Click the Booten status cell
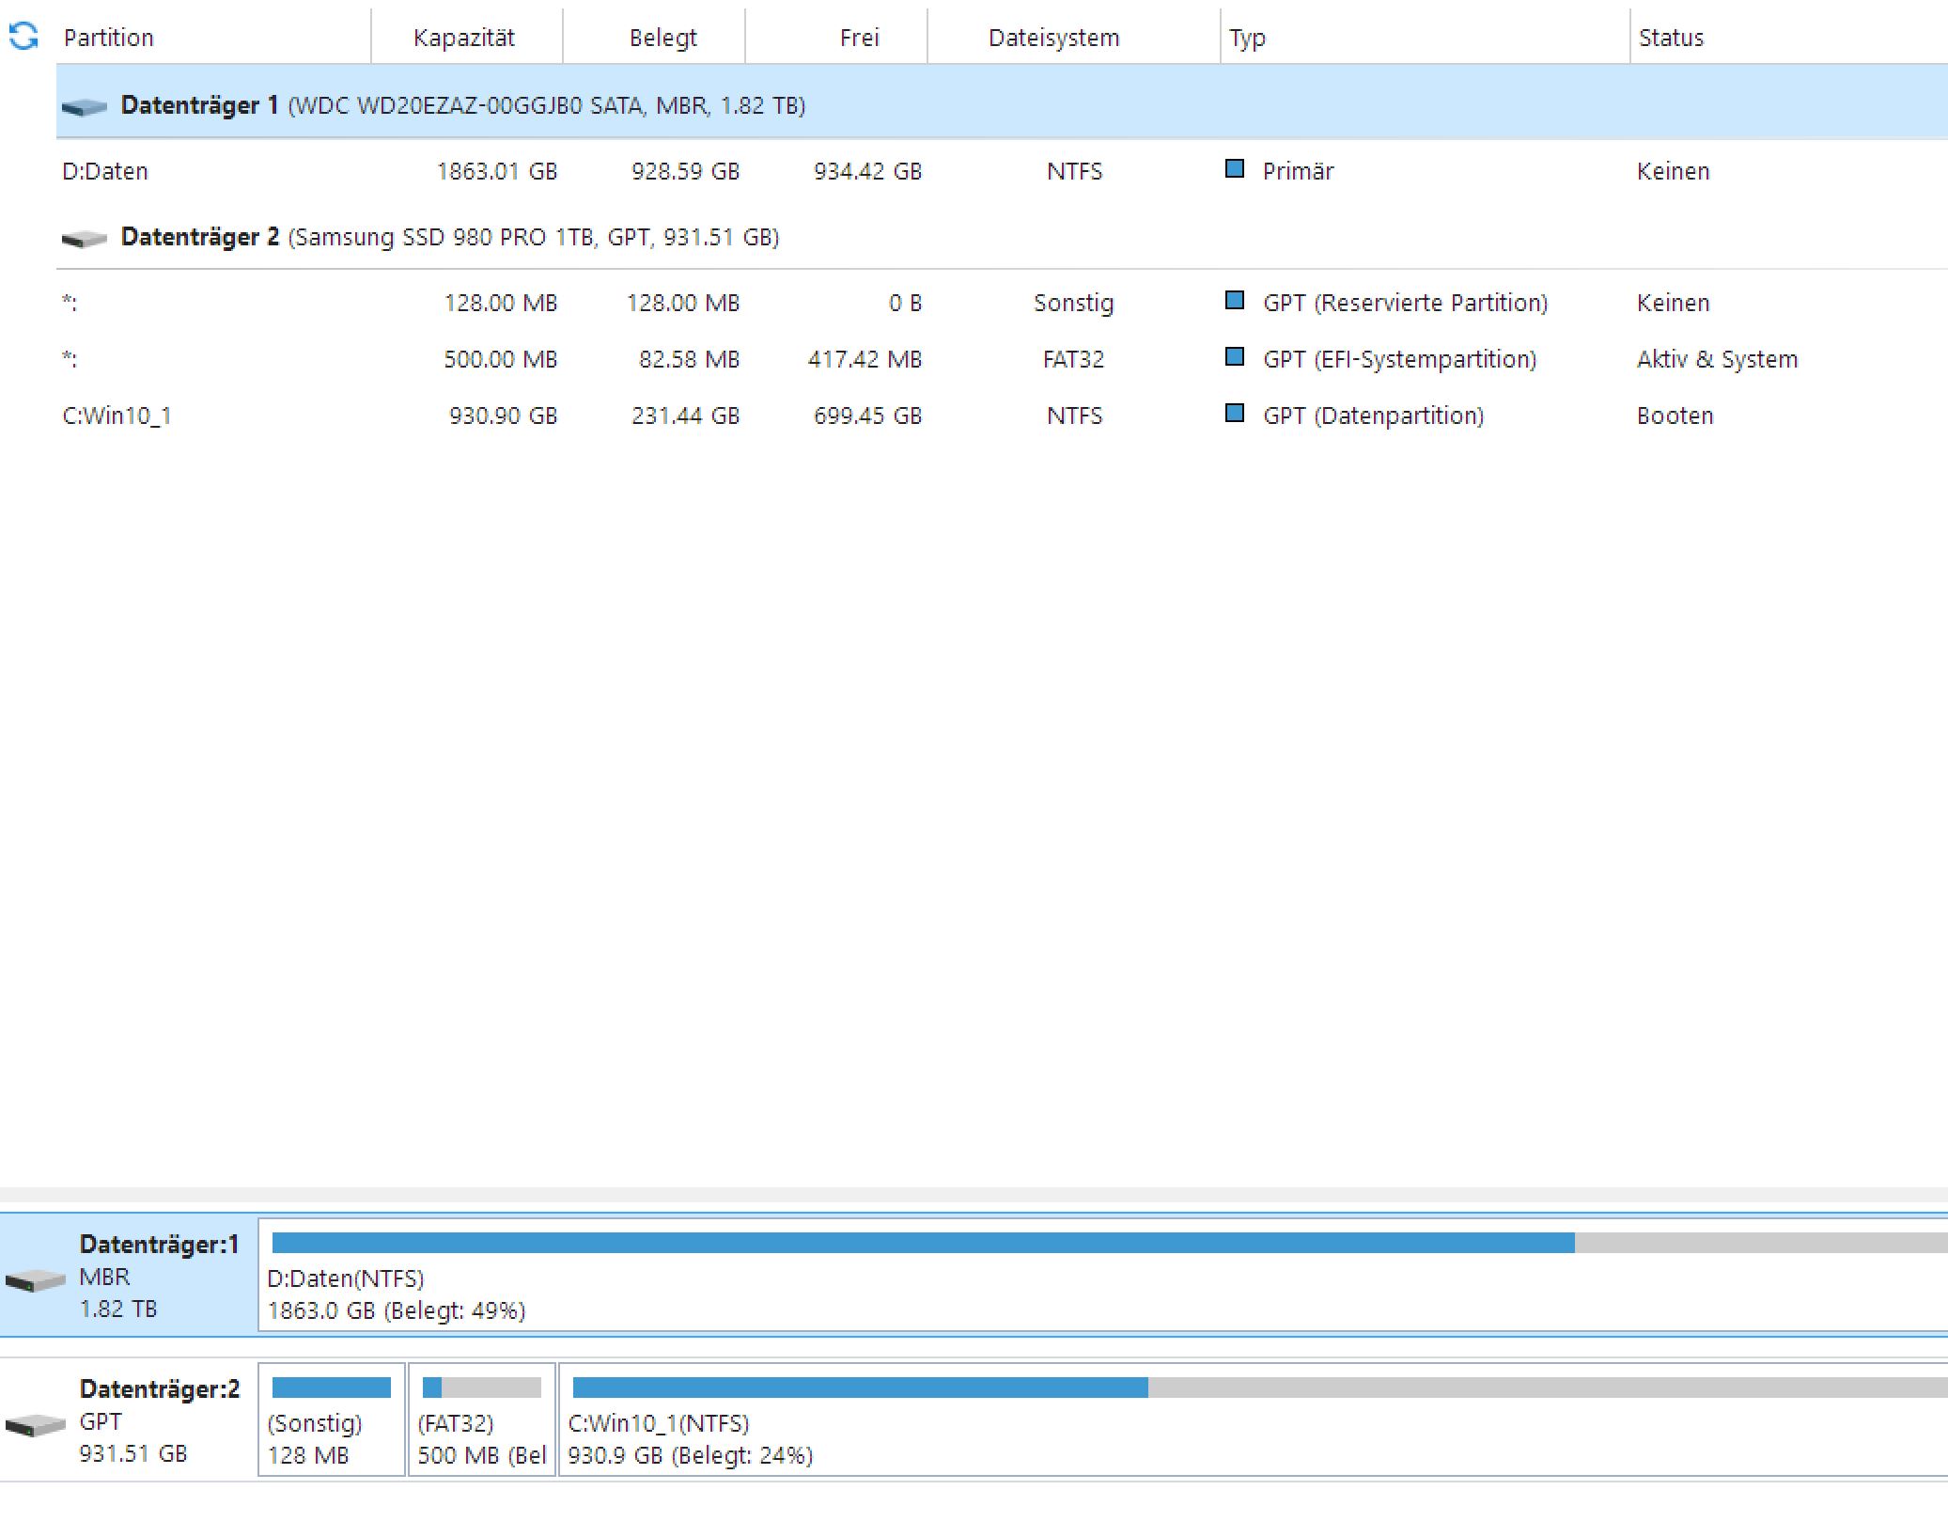 coord(1675,416)
